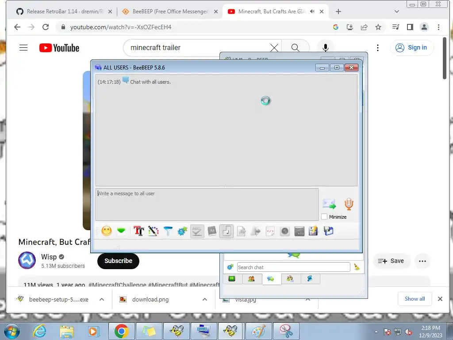This screenshot has width=453, height=340.
Task: Click the gear icon beside Search chat
Action: pyautogui.click(x=230, y=267)
